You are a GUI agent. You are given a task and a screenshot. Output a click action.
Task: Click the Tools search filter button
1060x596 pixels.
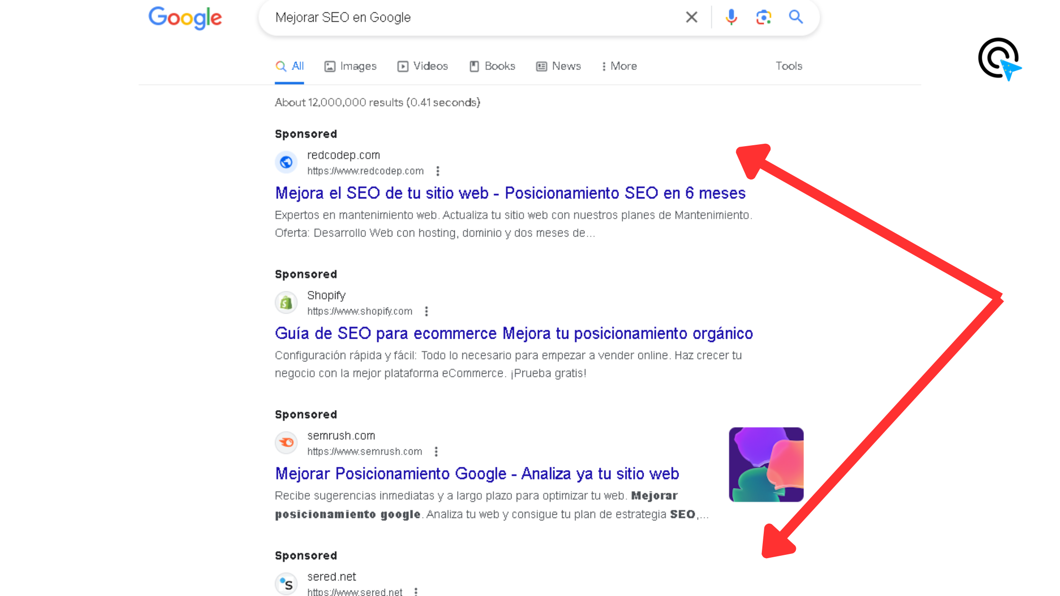[789, 66]
